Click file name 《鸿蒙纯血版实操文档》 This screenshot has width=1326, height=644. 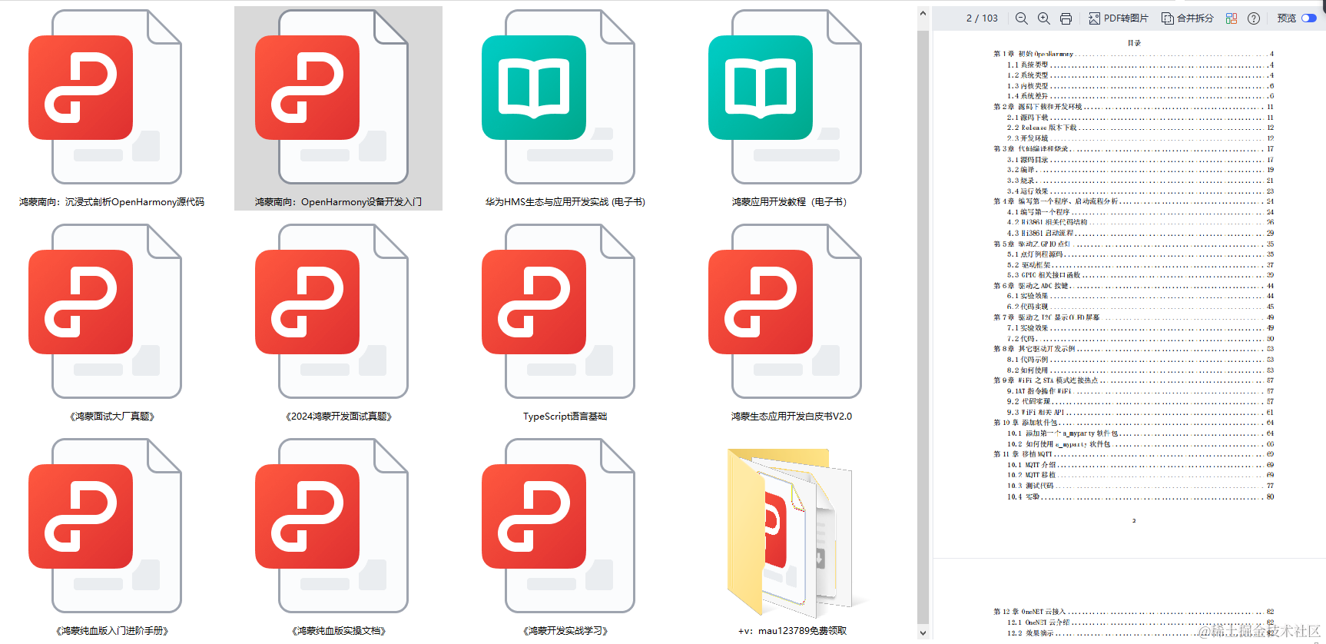click(x=339, y=631)
